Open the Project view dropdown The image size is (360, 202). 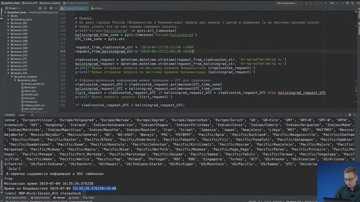[x=12, y=8]
